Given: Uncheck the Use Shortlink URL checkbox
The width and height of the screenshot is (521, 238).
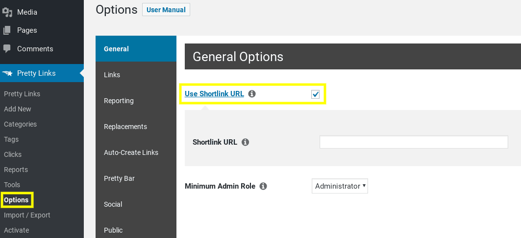Looking at the screenshot, I should [x=315, y=94].
